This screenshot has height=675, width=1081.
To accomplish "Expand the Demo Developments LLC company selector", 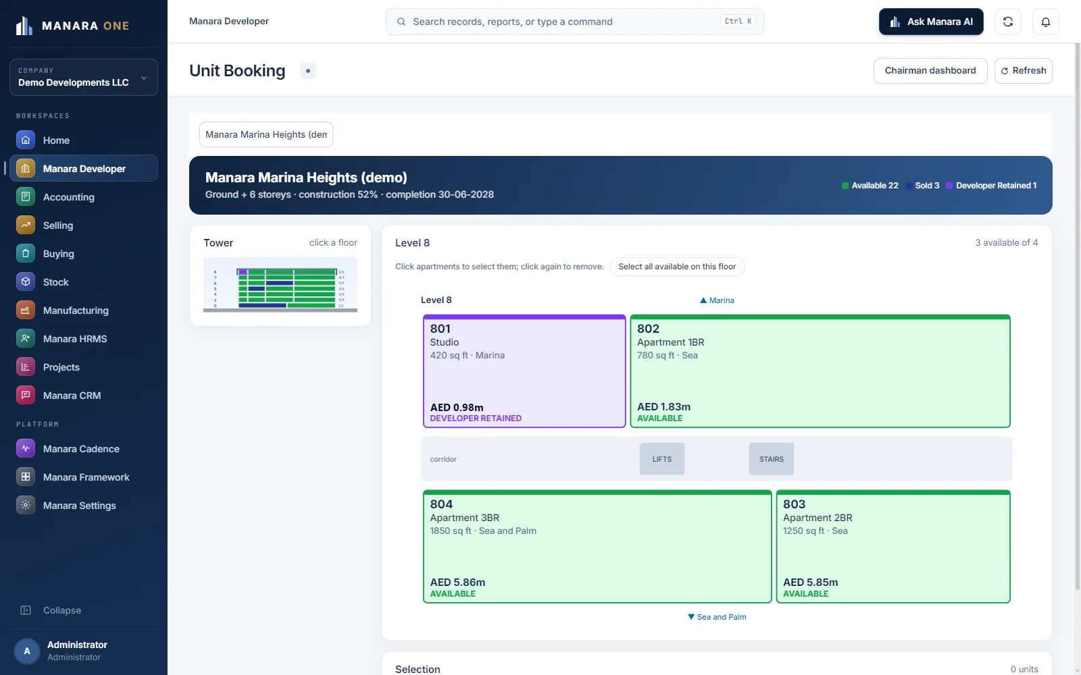I will [84, 77].
